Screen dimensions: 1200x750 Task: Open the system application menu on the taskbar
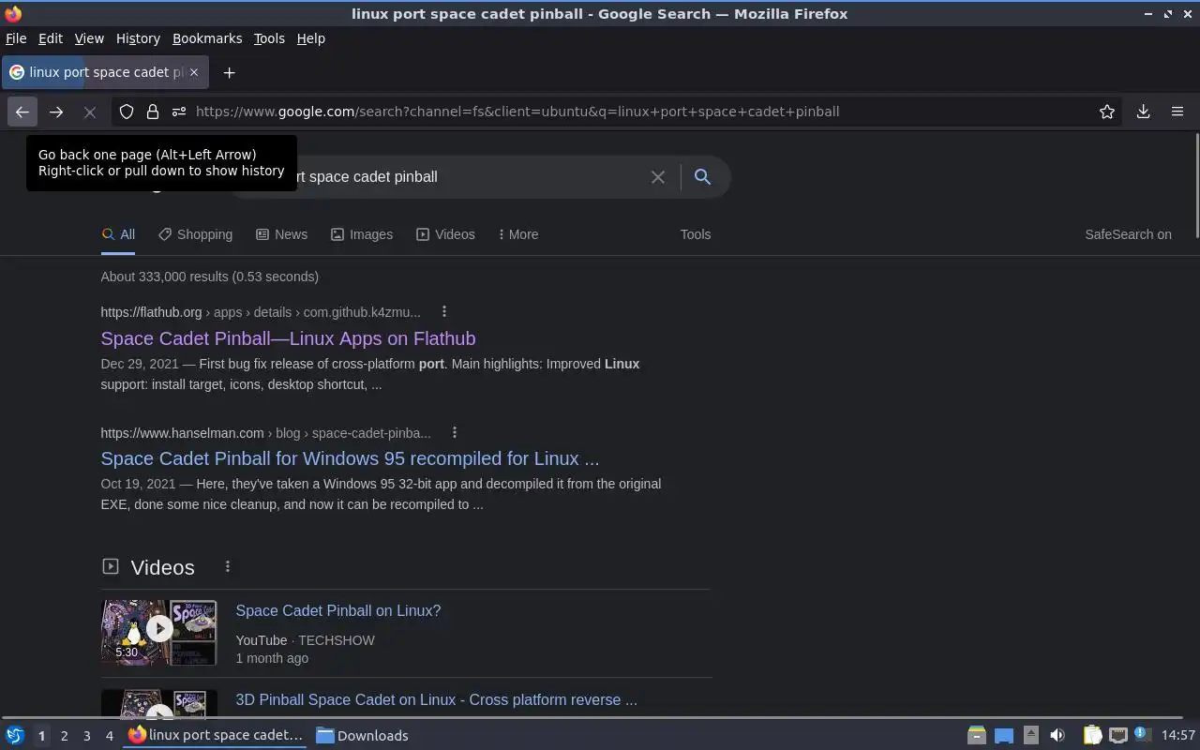[14, 736]
